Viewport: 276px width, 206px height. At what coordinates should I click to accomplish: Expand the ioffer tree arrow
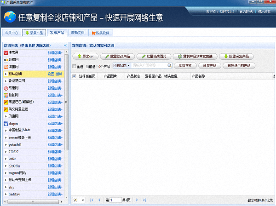[x=6, y=159]
